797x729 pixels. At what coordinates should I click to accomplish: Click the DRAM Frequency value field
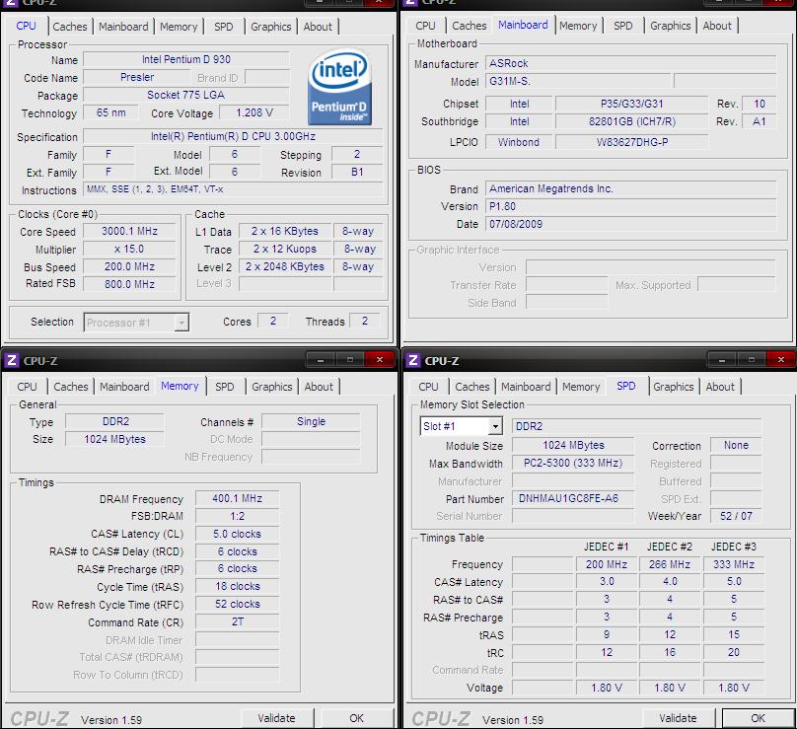click(x=237, y=498)
